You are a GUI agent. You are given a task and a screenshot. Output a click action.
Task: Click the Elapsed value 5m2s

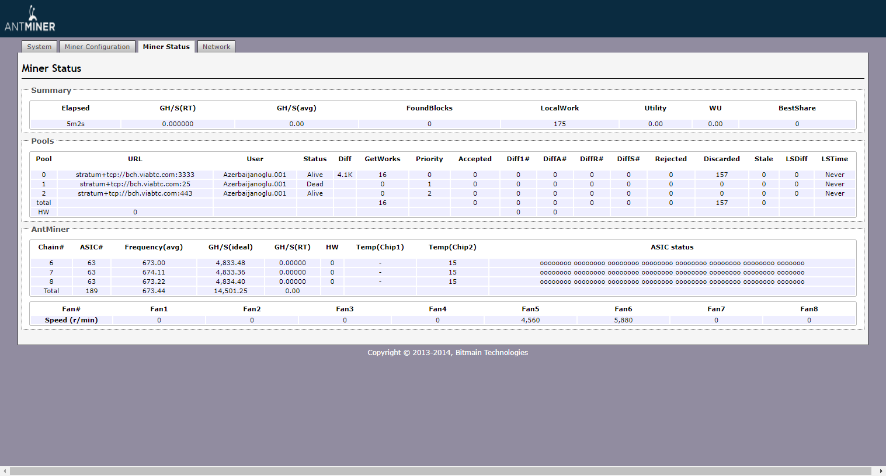(x=75, y=124)
